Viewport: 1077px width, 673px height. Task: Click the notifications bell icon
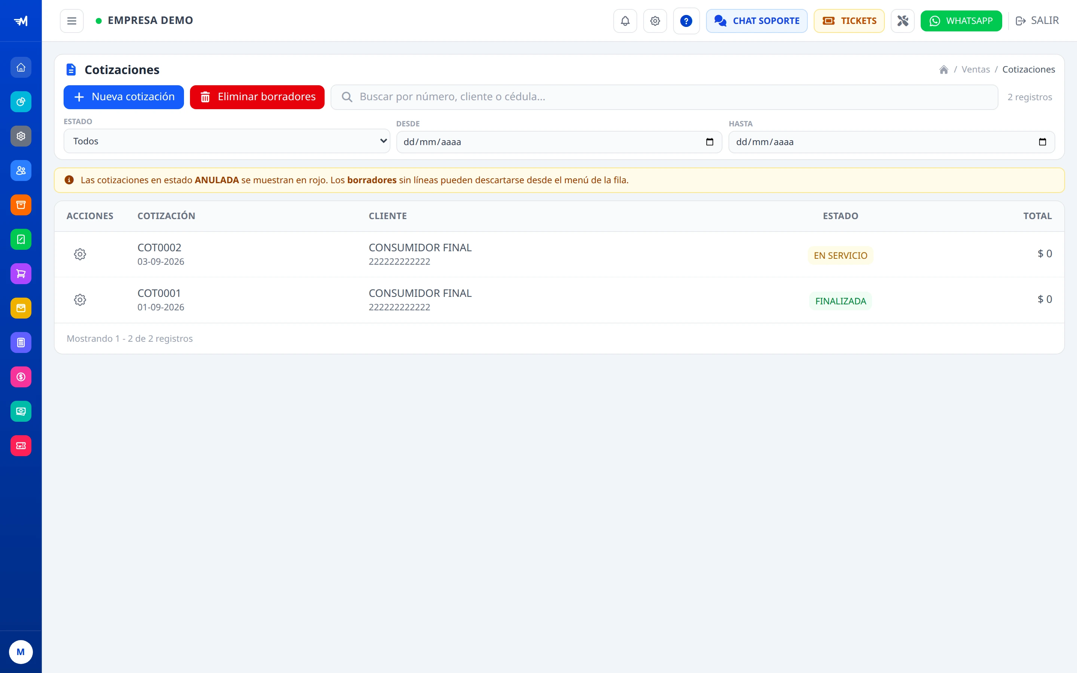(625, 21)
